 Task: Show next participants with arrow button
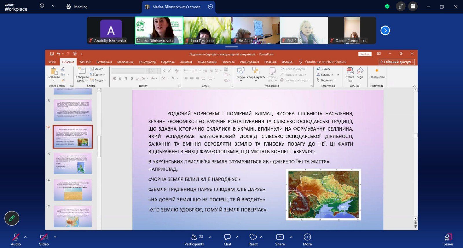(x=385, y=30)
